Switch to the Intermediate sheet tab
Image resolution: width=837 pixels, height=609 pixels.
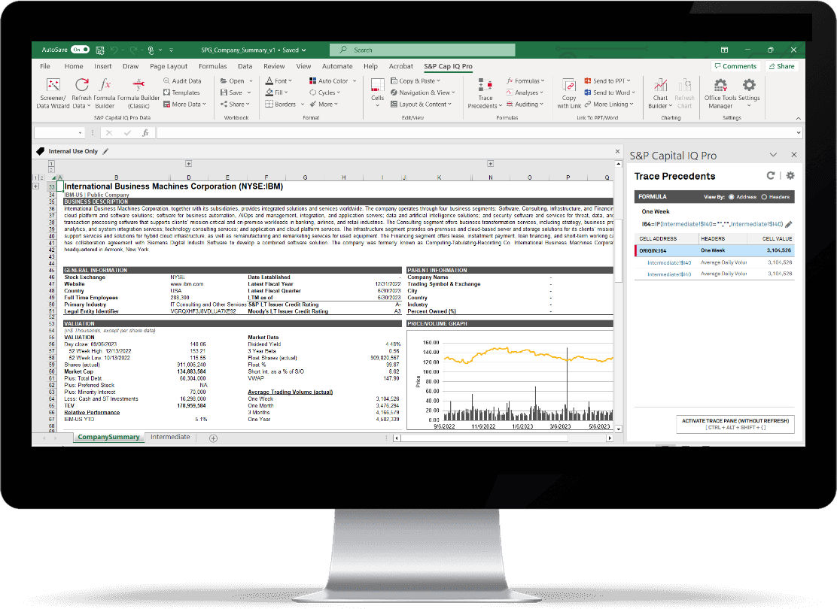coord(170,437)
